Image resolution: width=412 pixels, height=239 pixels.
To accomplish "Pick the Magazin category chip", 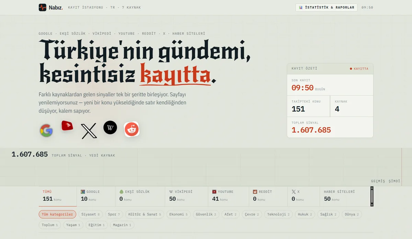I will pos(122,225).
